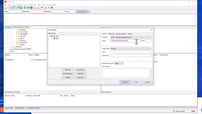Image resolution: width=202 pixels, height=114 pixels.
Task: Select the Test site entry
Action: point(57,38)
